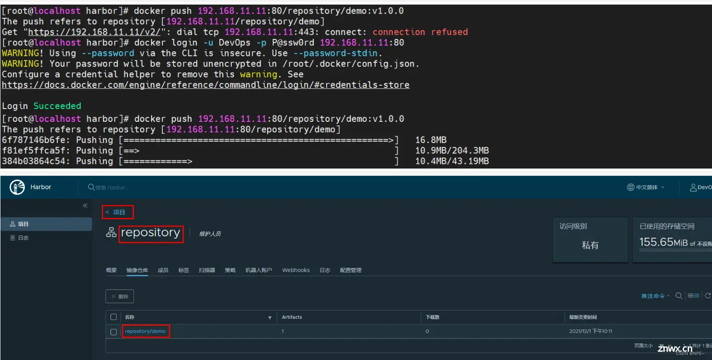
Task: Click the 已使用的存储空间 155.65MiB card
Action: click(673, 240)
